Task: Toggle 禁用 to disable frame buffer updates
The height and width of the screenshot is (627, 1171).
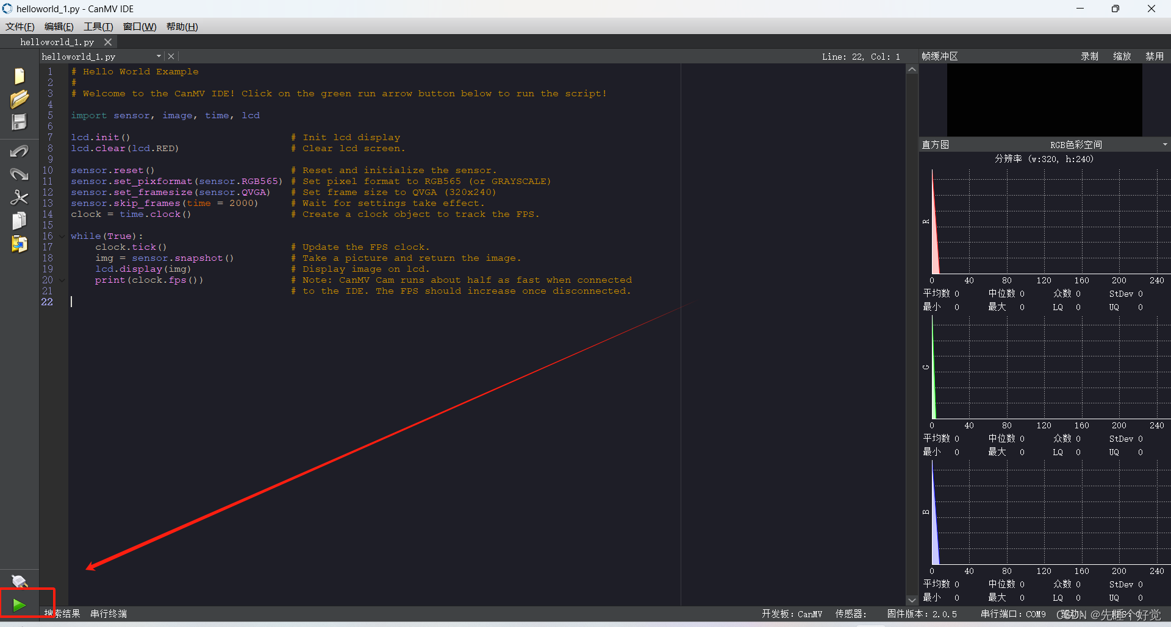Action: [x=1155, y=56]
